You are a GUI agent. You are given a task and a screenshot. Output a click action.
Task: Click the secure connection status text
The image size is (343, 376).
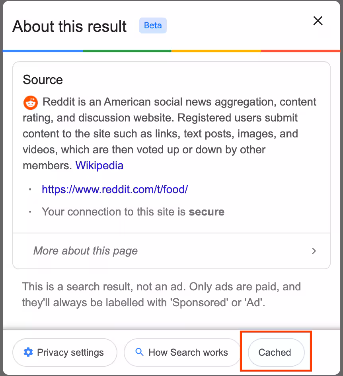coord(133,212)
